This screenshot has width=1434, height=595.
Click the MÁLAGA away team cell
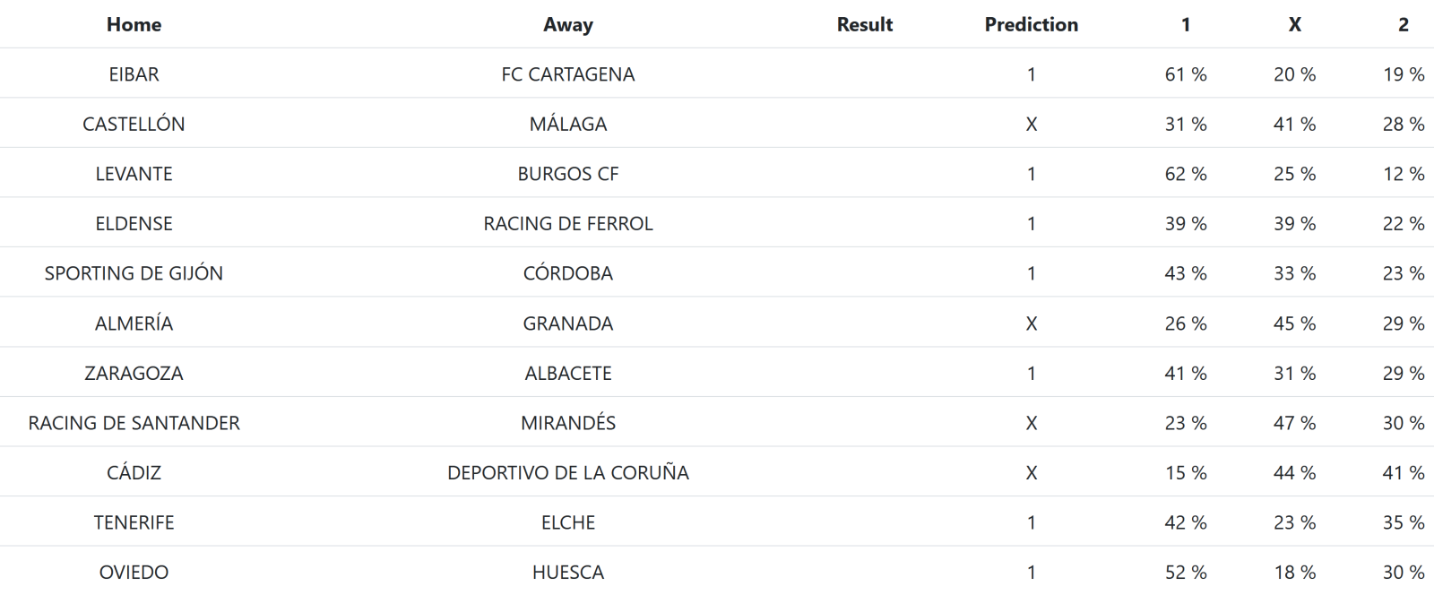pyautogui.click(x=567, y=125)
